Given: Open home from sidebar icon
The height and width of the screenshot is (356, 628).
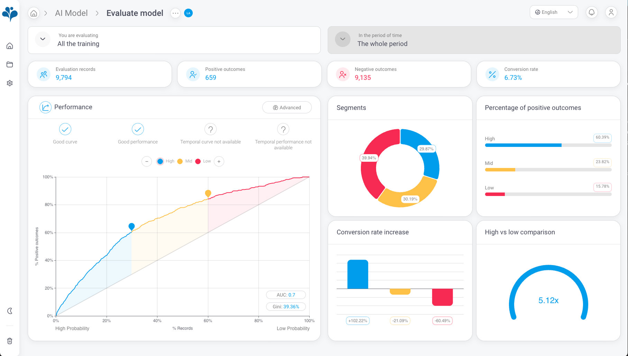Looking at the screenshot, I should (x=10, y=46).
